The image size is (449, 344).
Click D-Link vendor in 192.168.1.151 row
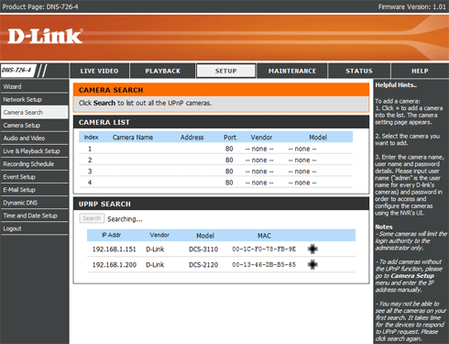[x=155, y=250]
